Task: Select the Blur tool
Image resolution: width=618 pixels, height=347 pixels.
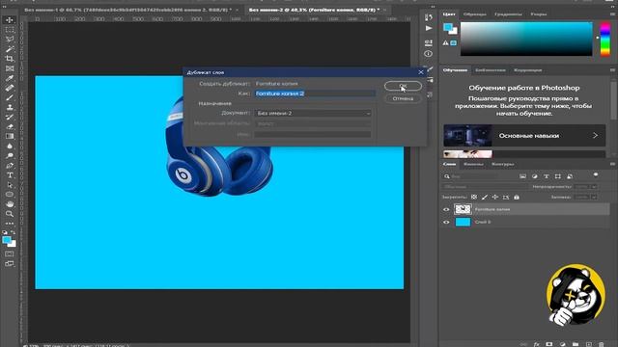Action: click(10, 146)
